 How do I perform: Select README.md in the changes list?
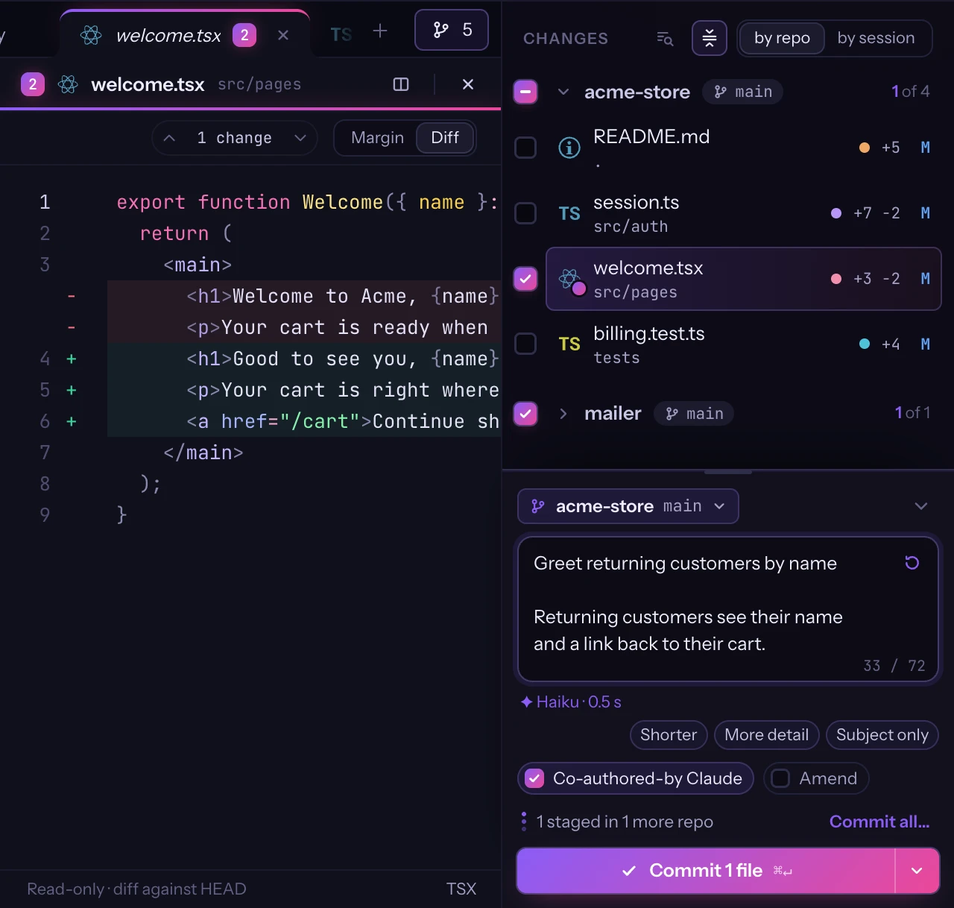(743, 148)
